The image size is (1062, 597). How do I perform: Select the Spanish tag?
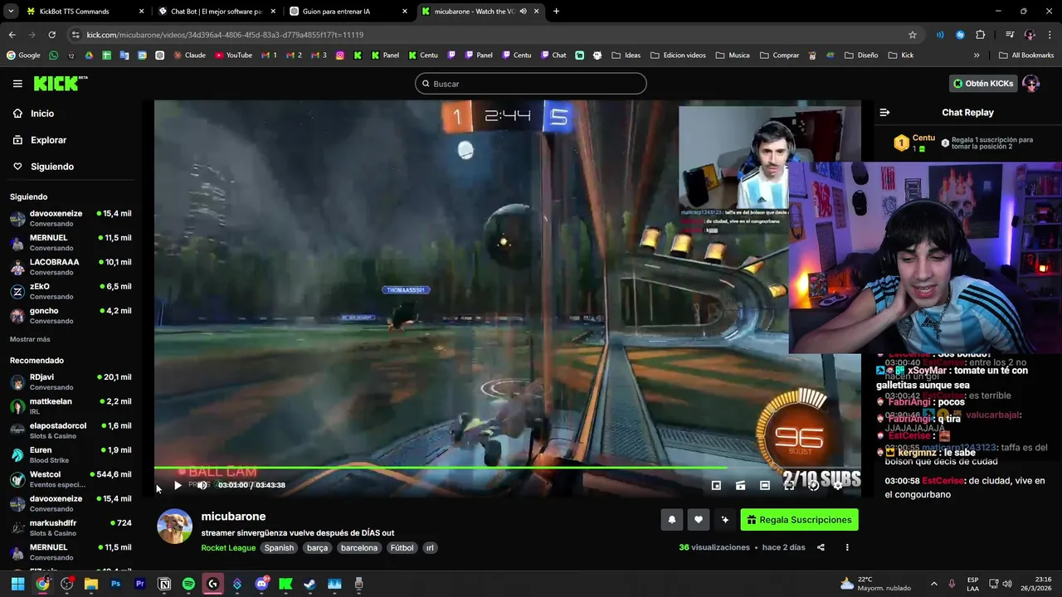point(279,548)
